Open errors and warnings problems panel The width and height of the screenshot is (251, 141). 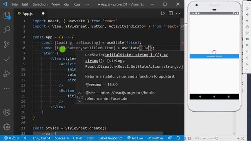11,138
